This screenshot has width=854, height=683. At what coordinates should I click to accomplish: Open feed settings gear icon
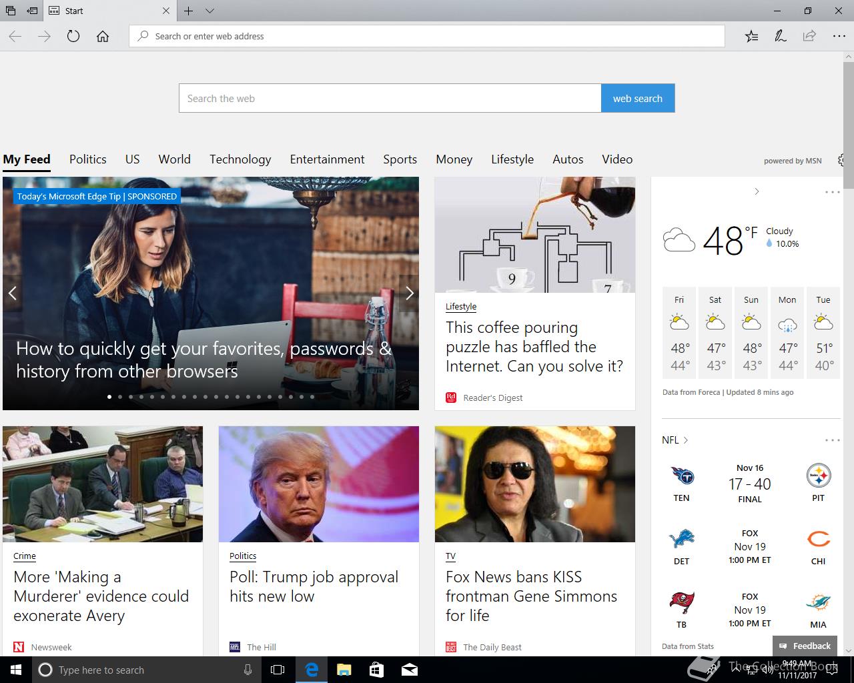coord(841,160)
